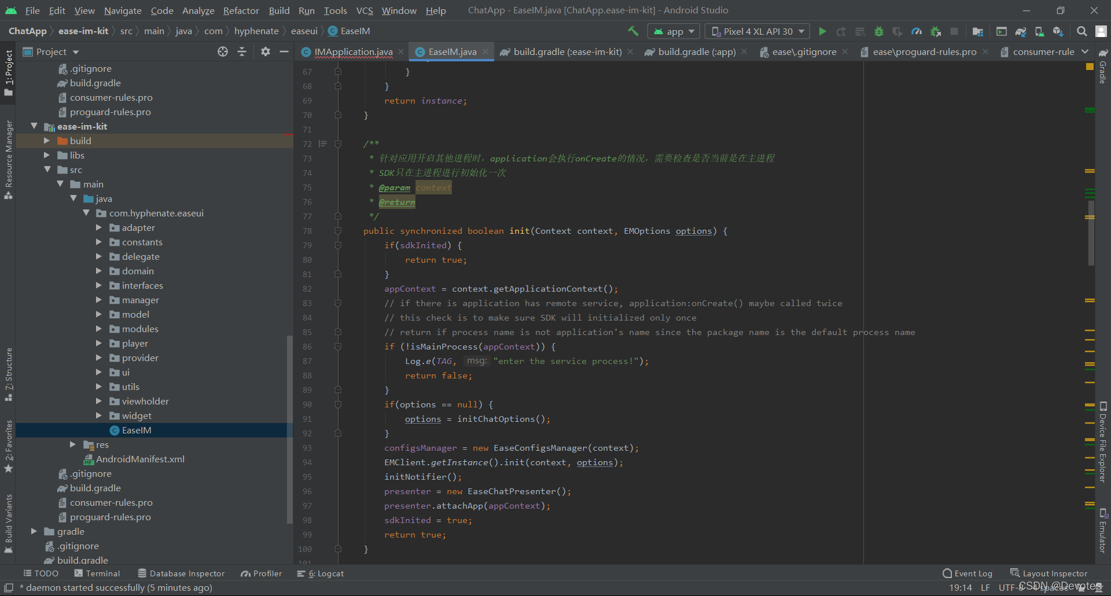The height and width of the screenshot is (596, 1111).
Task: Switch to the ease\proguard-rules.pro tab
Action: pyautogui.click(x=924, y=51)
